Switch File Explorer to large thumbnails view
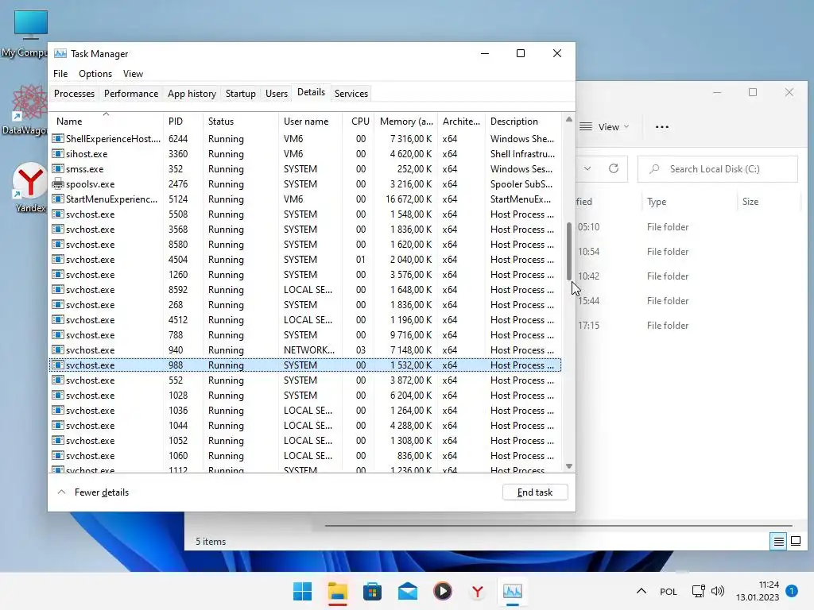This screenshot has width=814, height=610. [x=795, y=542]
